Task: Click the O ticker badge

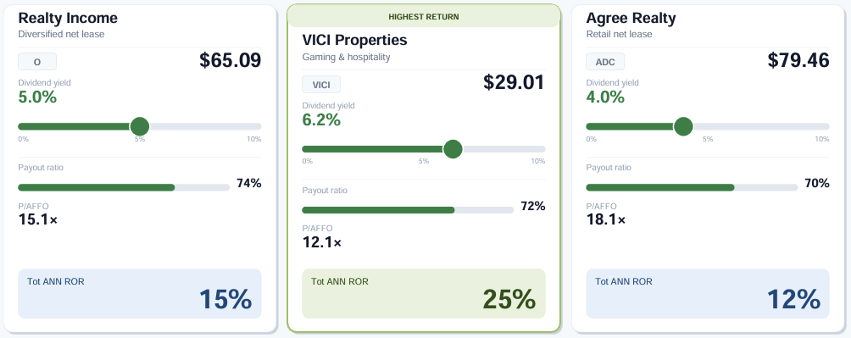Action: click(x=37, y=62)
